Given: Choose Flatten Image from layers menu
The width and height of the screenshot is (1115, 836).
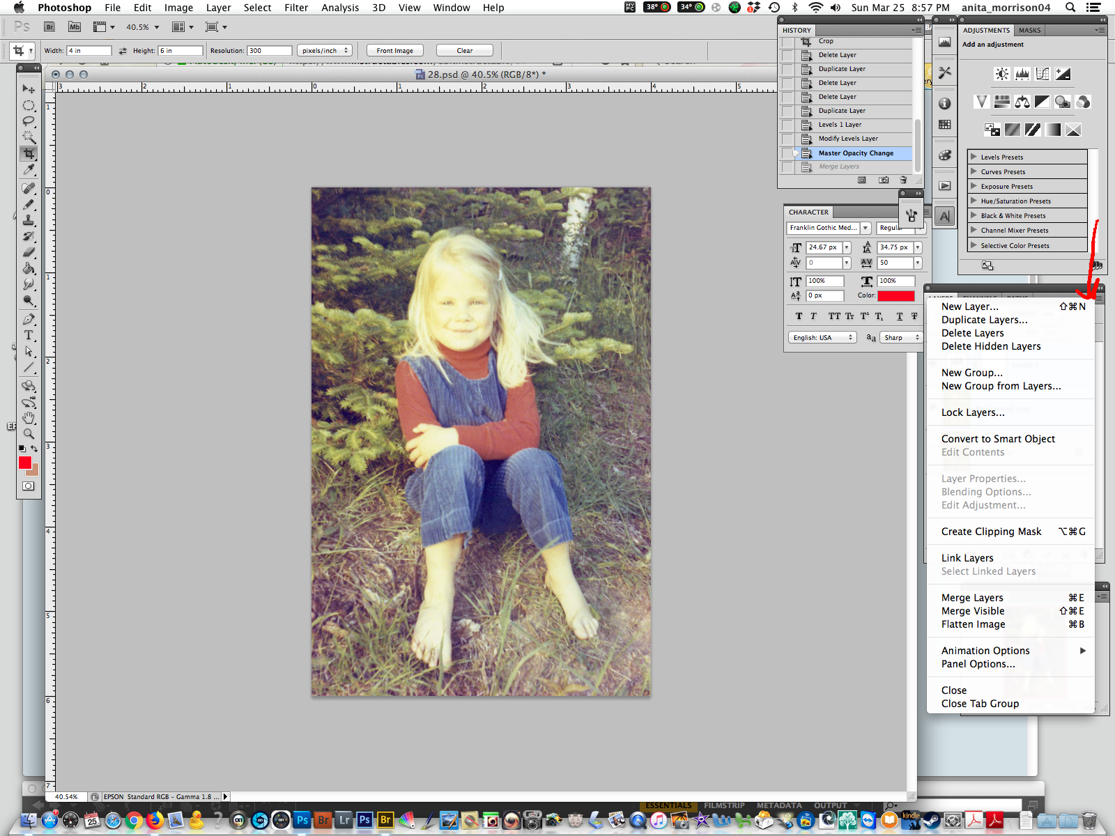Looking at the screenshot, I should coord(973,624).
